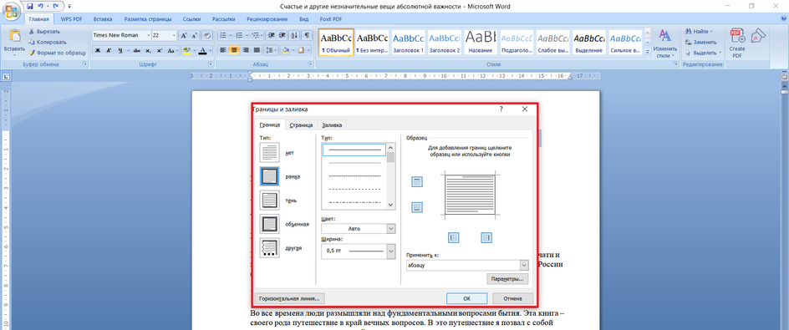Activate Формат по образцу format painter
The image size is (789, 330).
[57, 53]
